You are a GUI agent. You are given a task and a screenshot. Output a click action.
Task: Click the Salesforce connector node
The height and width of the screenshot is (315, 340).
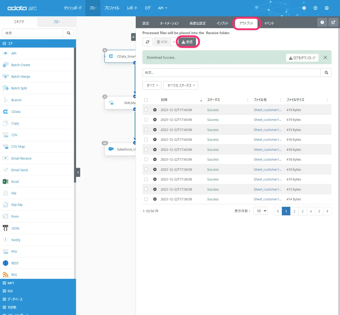(120, 149)
